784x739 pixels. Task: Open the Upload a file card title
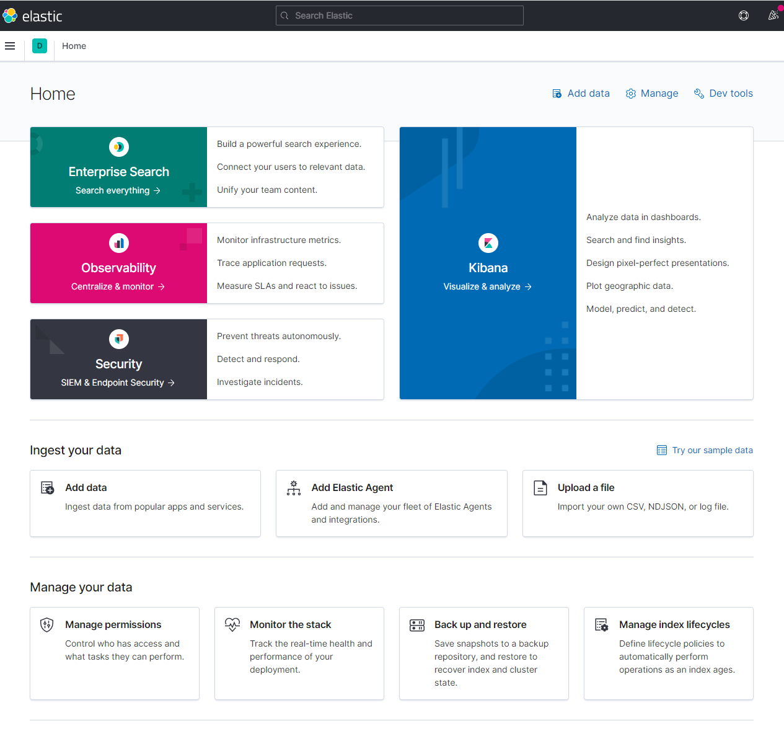coord(586,488)
